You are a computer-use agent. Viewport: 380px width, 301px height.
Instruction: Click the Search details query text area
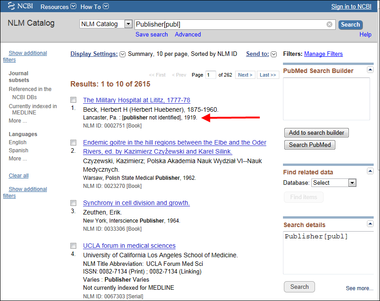pos(329,253)
